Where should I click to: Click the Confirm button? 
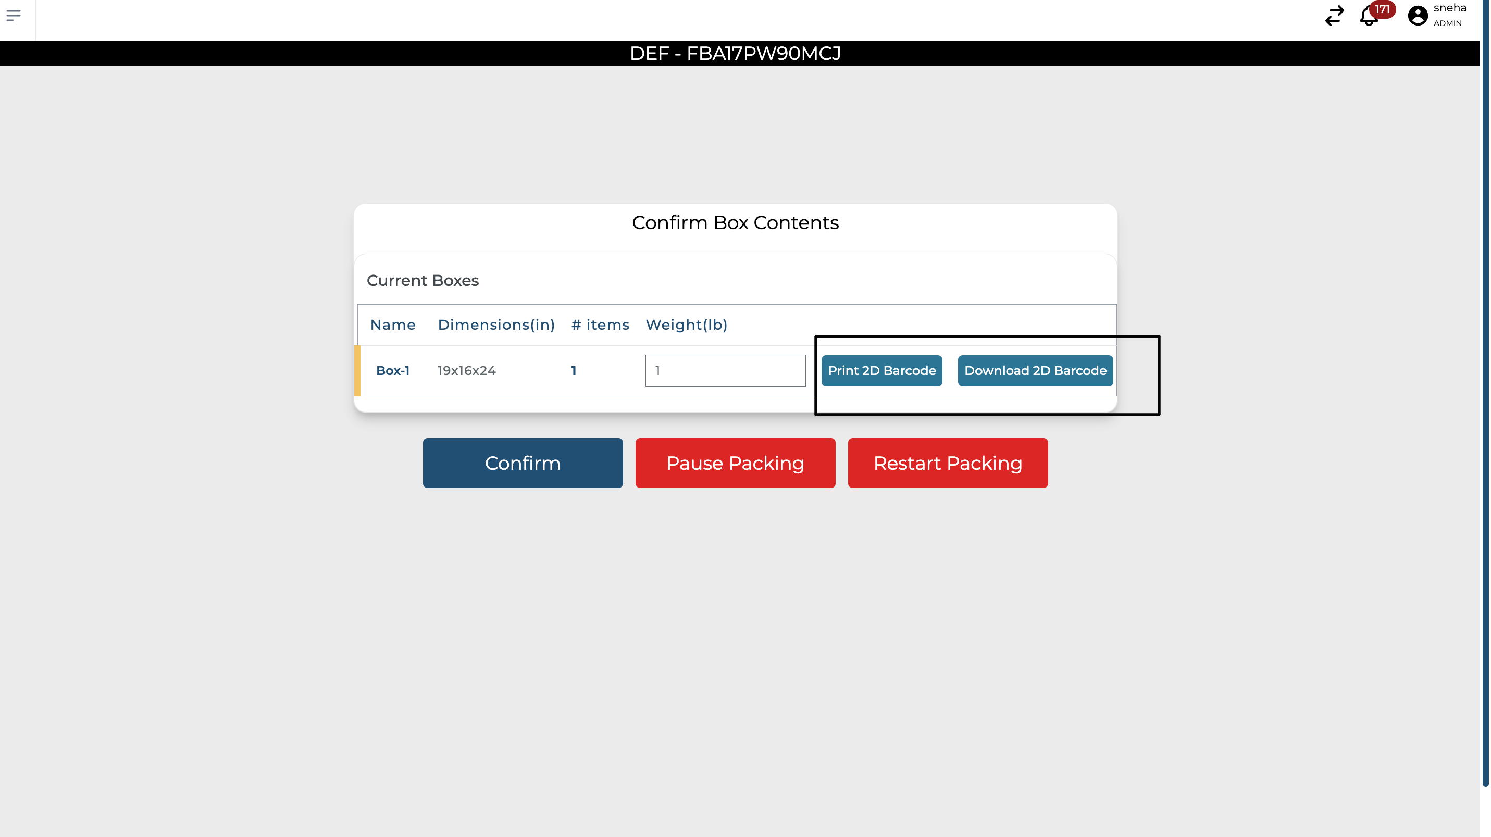522,463
